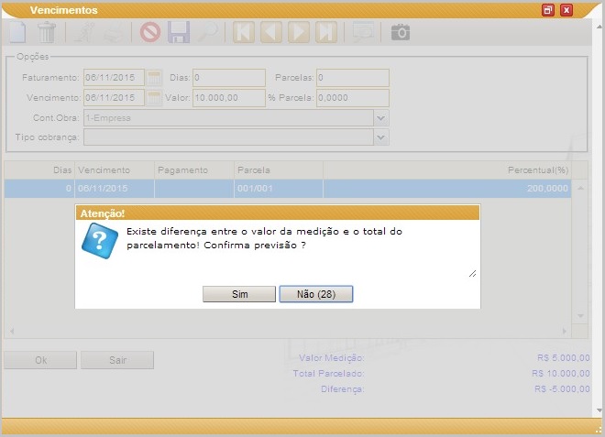Screen dimensions: 605x437
Task: Click the Diferença value R$ -5.000,00
Action: [x=562, y=389]
